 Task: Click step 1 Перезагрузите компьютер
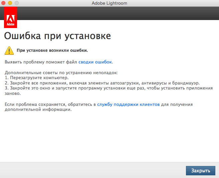(x=37, y=77)
